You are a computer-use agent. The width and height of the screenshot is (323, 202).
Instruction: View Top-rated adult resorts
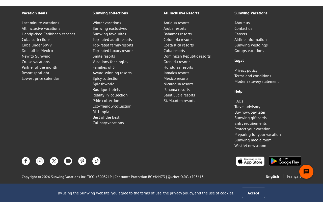(x=112, y=39)
